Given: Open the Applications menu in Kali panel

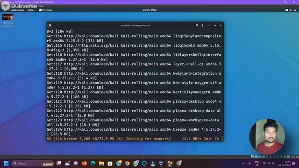Looking at the screenshot, I should tap(18, 10).
